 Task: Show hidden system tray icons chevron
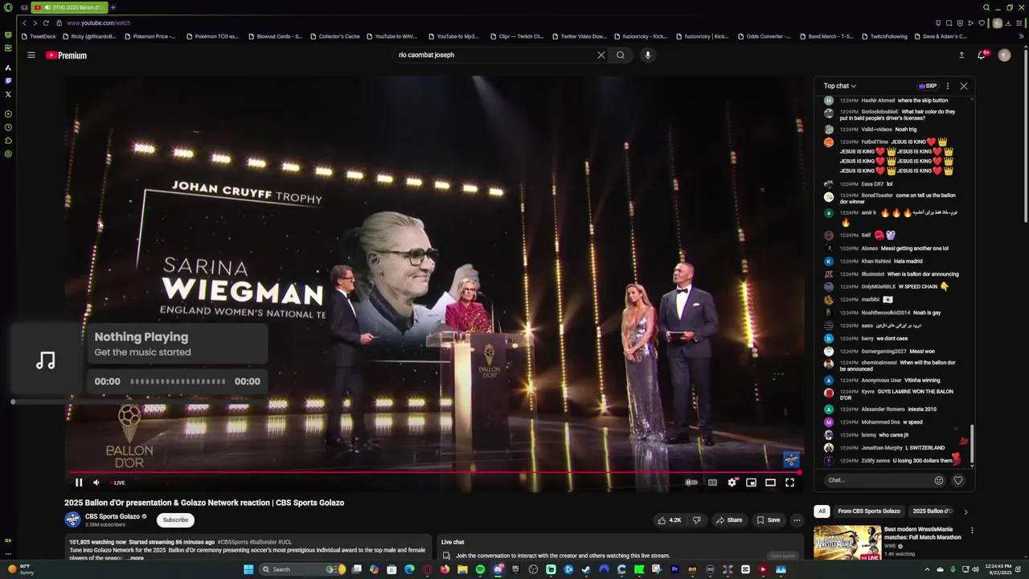[x=927, y=569]
